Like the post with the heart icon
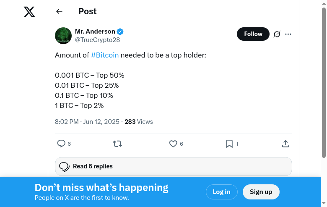 173,144
